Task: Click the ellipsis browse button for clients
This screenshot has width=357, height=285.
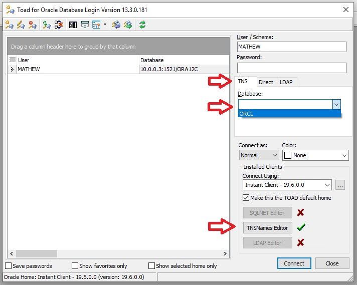Action: [340, 185]
